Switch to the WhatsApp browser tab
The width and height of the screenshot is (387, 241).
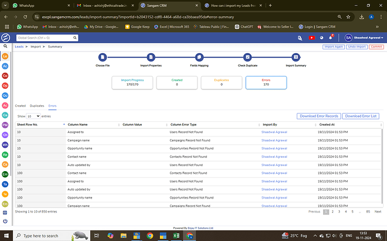coord(41,6)
